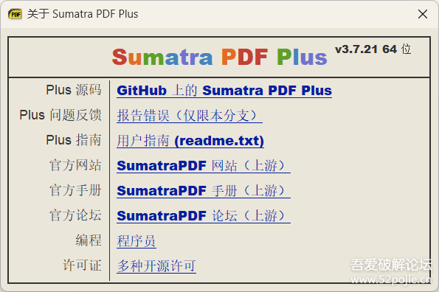The height and width of the screenshot is (292, 439).
Task: Click the Sumatra PDF icon in title bar
Action: click(x=15, y=14)
